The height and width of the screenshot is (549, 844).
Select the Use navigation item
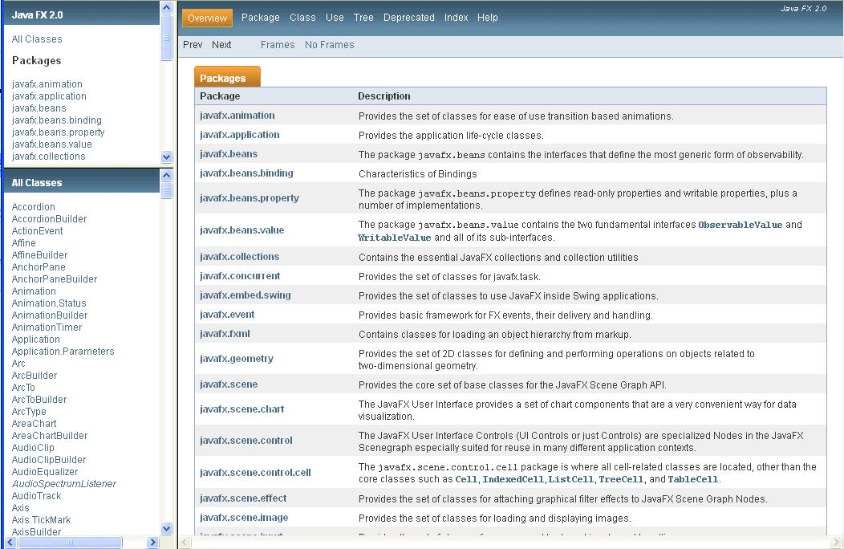point(335,17)
